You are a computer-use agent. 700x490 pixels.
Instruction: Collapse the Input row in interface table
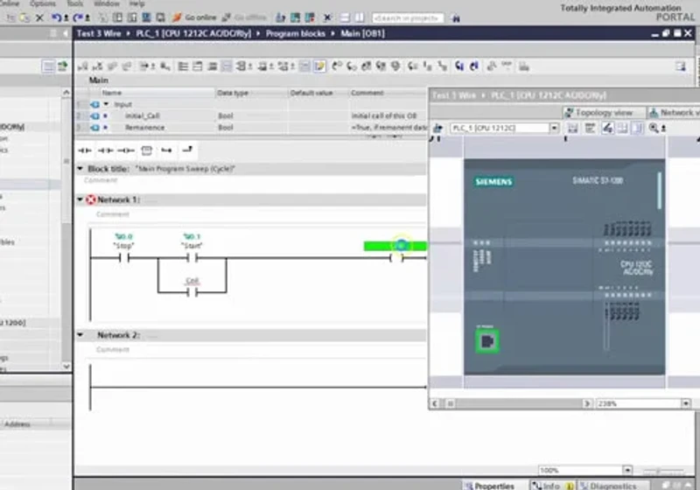106,104
